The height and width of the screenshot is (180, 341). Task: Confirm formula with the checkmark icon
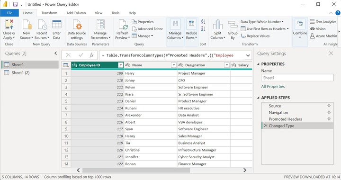coord(81,55)
